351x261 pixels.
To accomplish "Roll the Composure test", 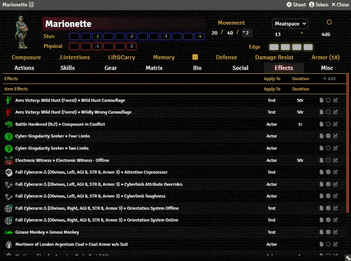I will point(26,57).
